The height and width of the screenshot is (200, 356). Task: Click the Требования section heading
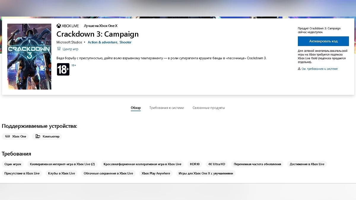16,154
